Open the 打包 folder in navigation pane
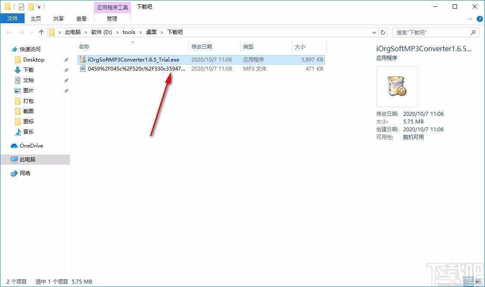Screen dimensions: 485x287 [x=28, y=101]
